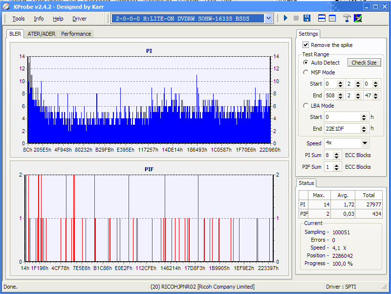The height and width of the screenshot is (294, 391).
Task: Open the Tools menu
Action: coord(19,19)
